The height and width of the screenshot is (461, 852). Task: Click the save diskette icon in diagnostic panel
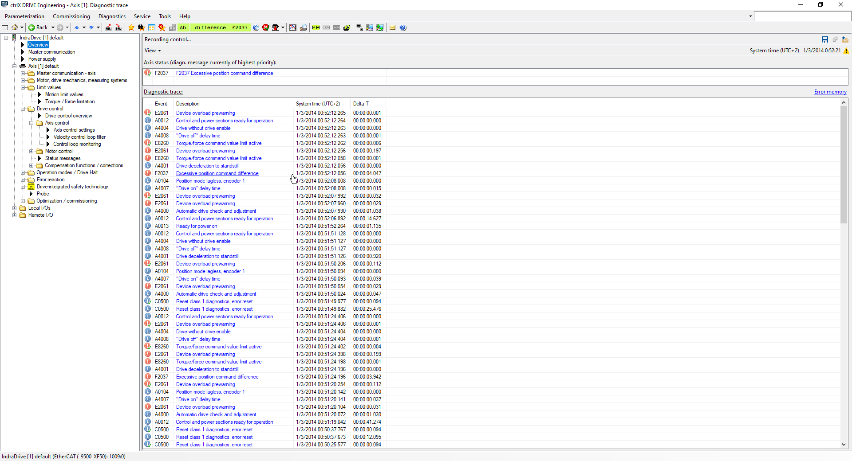pos(825,39)
